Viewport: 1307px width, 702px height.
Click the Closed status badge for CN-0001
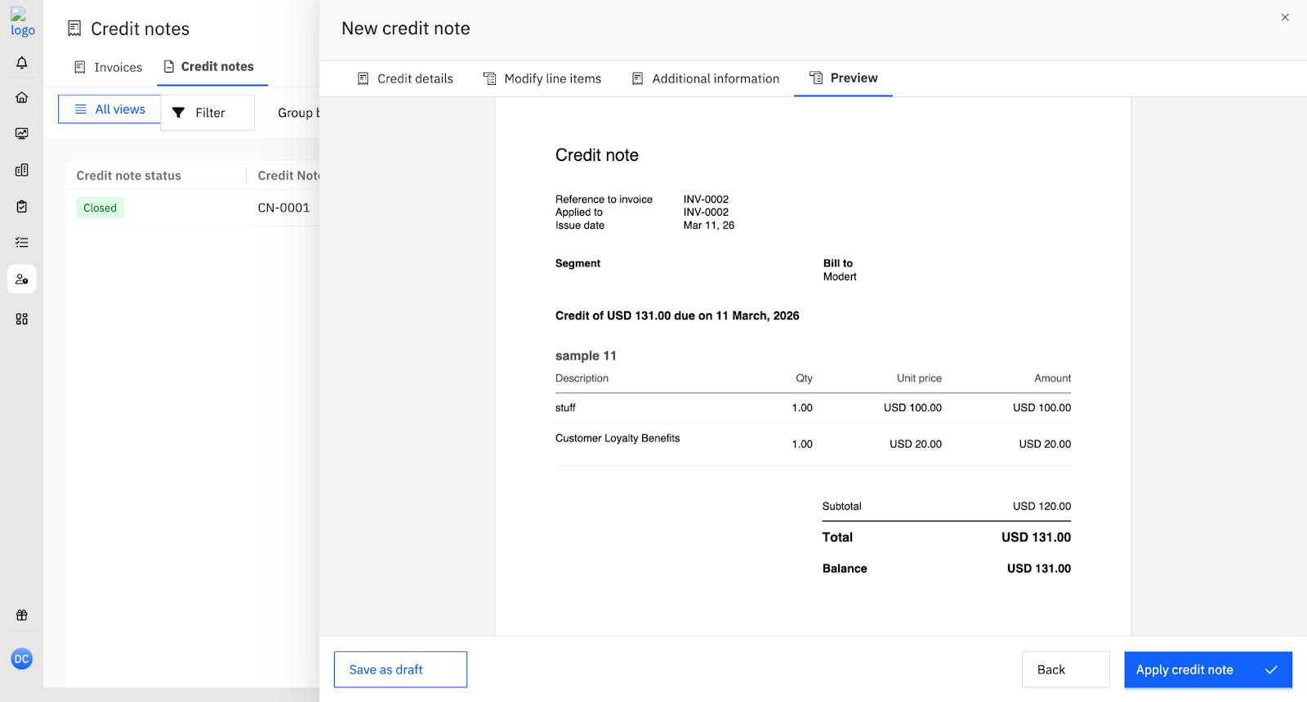click(x=100, y=208)
